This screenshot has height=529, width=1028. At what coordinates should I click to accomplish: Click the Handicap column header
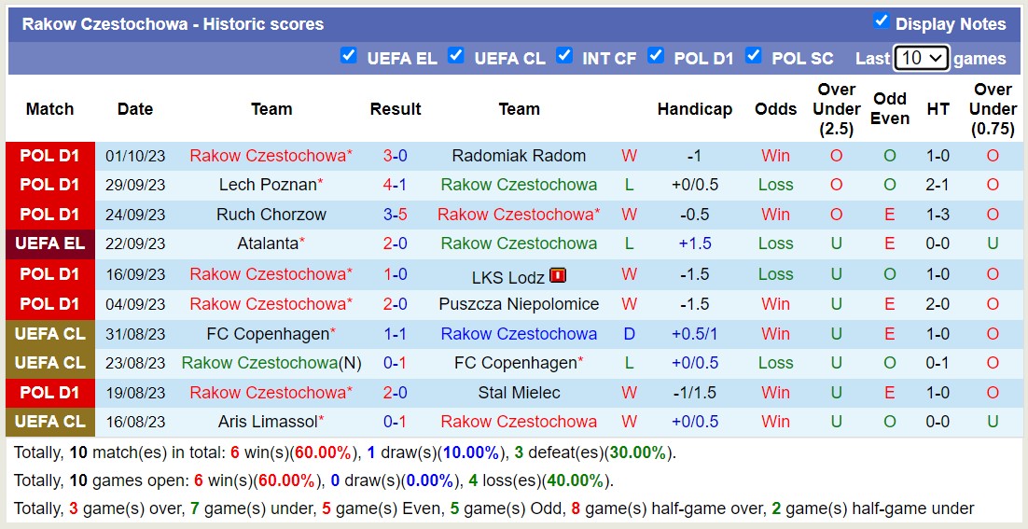[x=695, y=109]
